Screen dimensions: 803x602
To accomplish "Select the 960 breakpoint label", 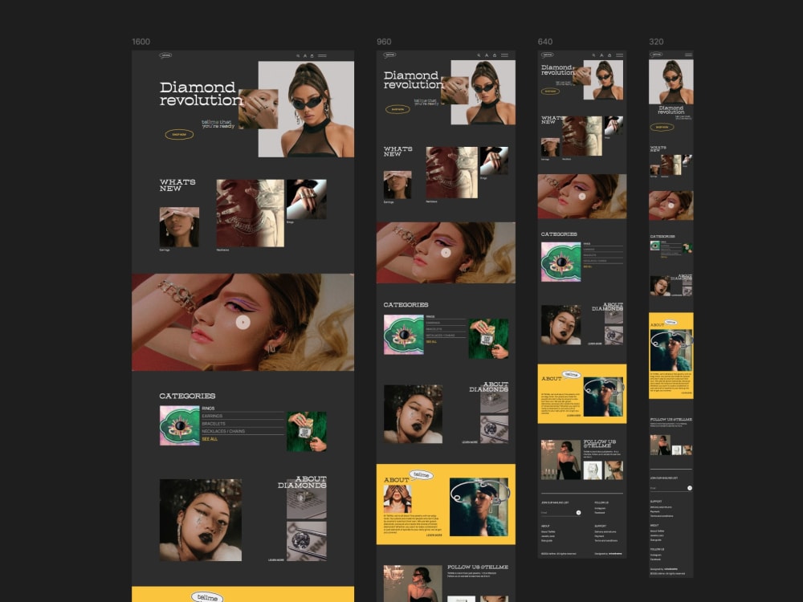I will click(x=384, y=42).
